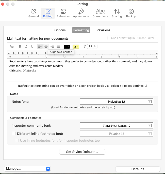Open the Aa font picker
165x174 pixels.
12,46
